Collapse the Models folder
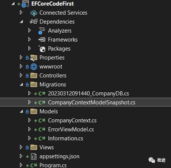171x168 pixels. [22, 112]
